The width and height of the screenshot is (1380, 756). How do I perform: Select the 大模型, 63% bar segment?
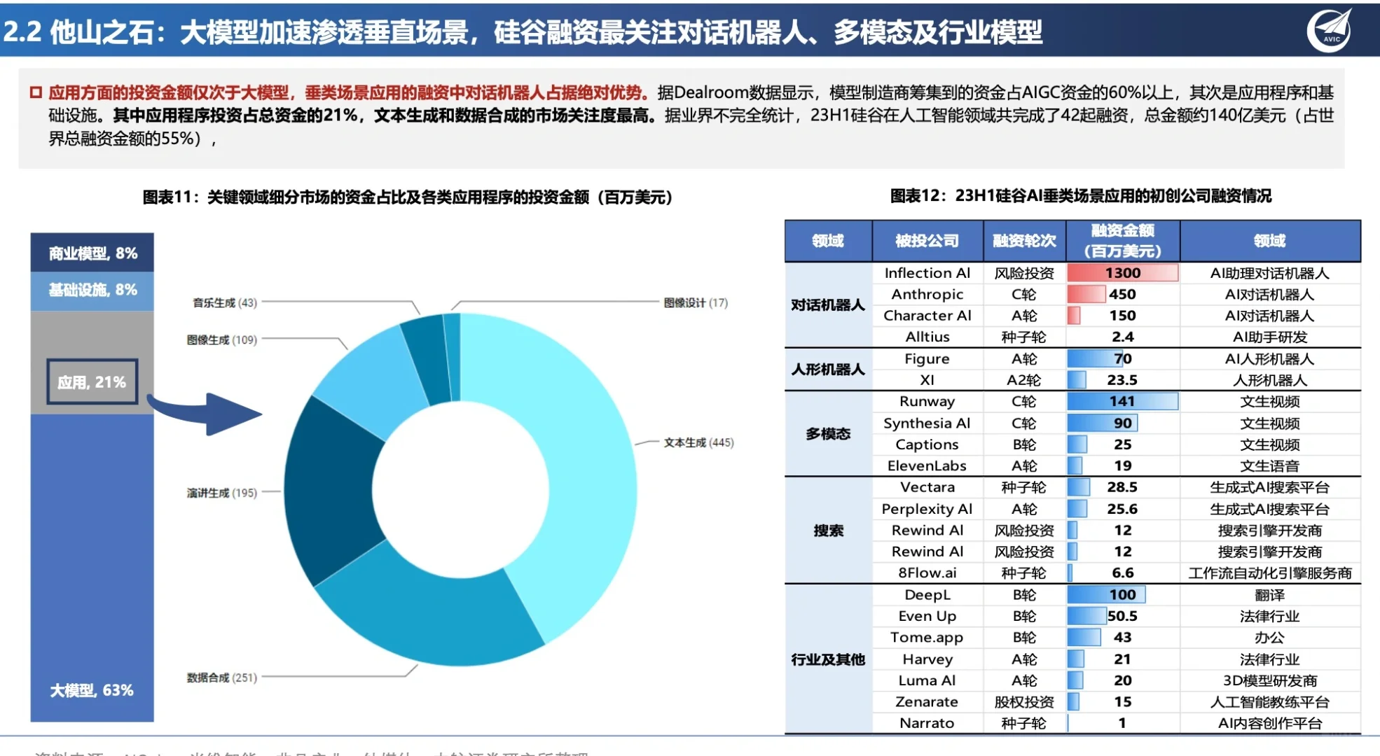tap(92, 568)
